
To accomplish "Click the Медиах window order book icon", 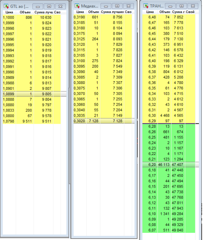I will tap(77, 6).
